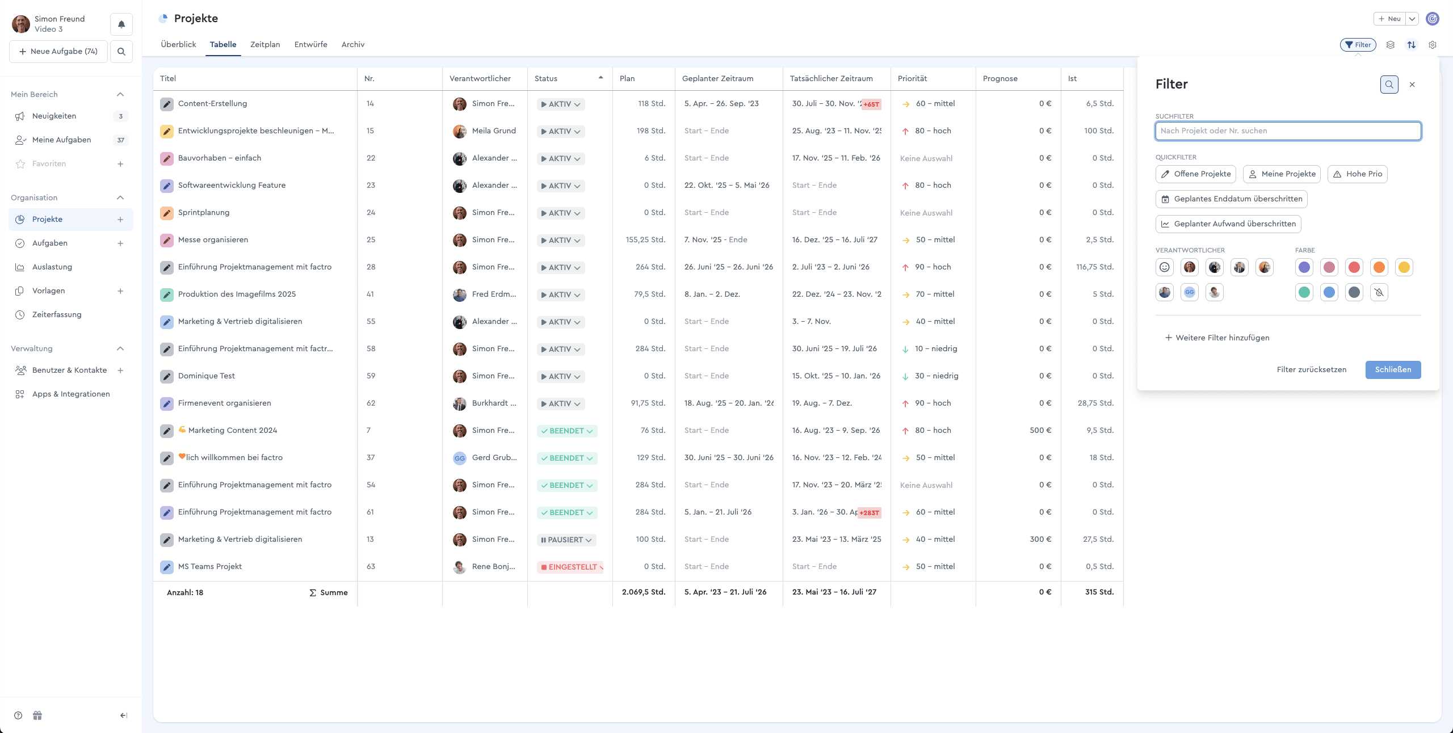Click the Schließen button
The image size is (1453, 733).
click(1392, 369)
